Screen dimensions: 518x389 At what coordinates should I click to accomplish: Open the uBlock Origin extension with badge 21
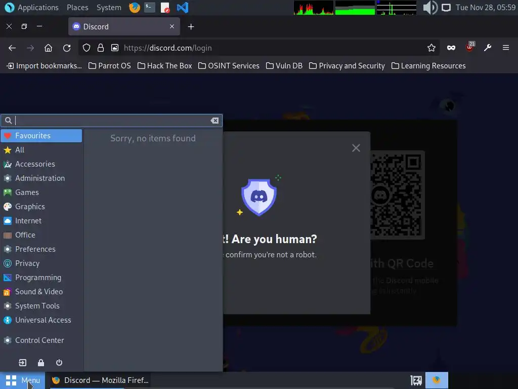point(470,47)
